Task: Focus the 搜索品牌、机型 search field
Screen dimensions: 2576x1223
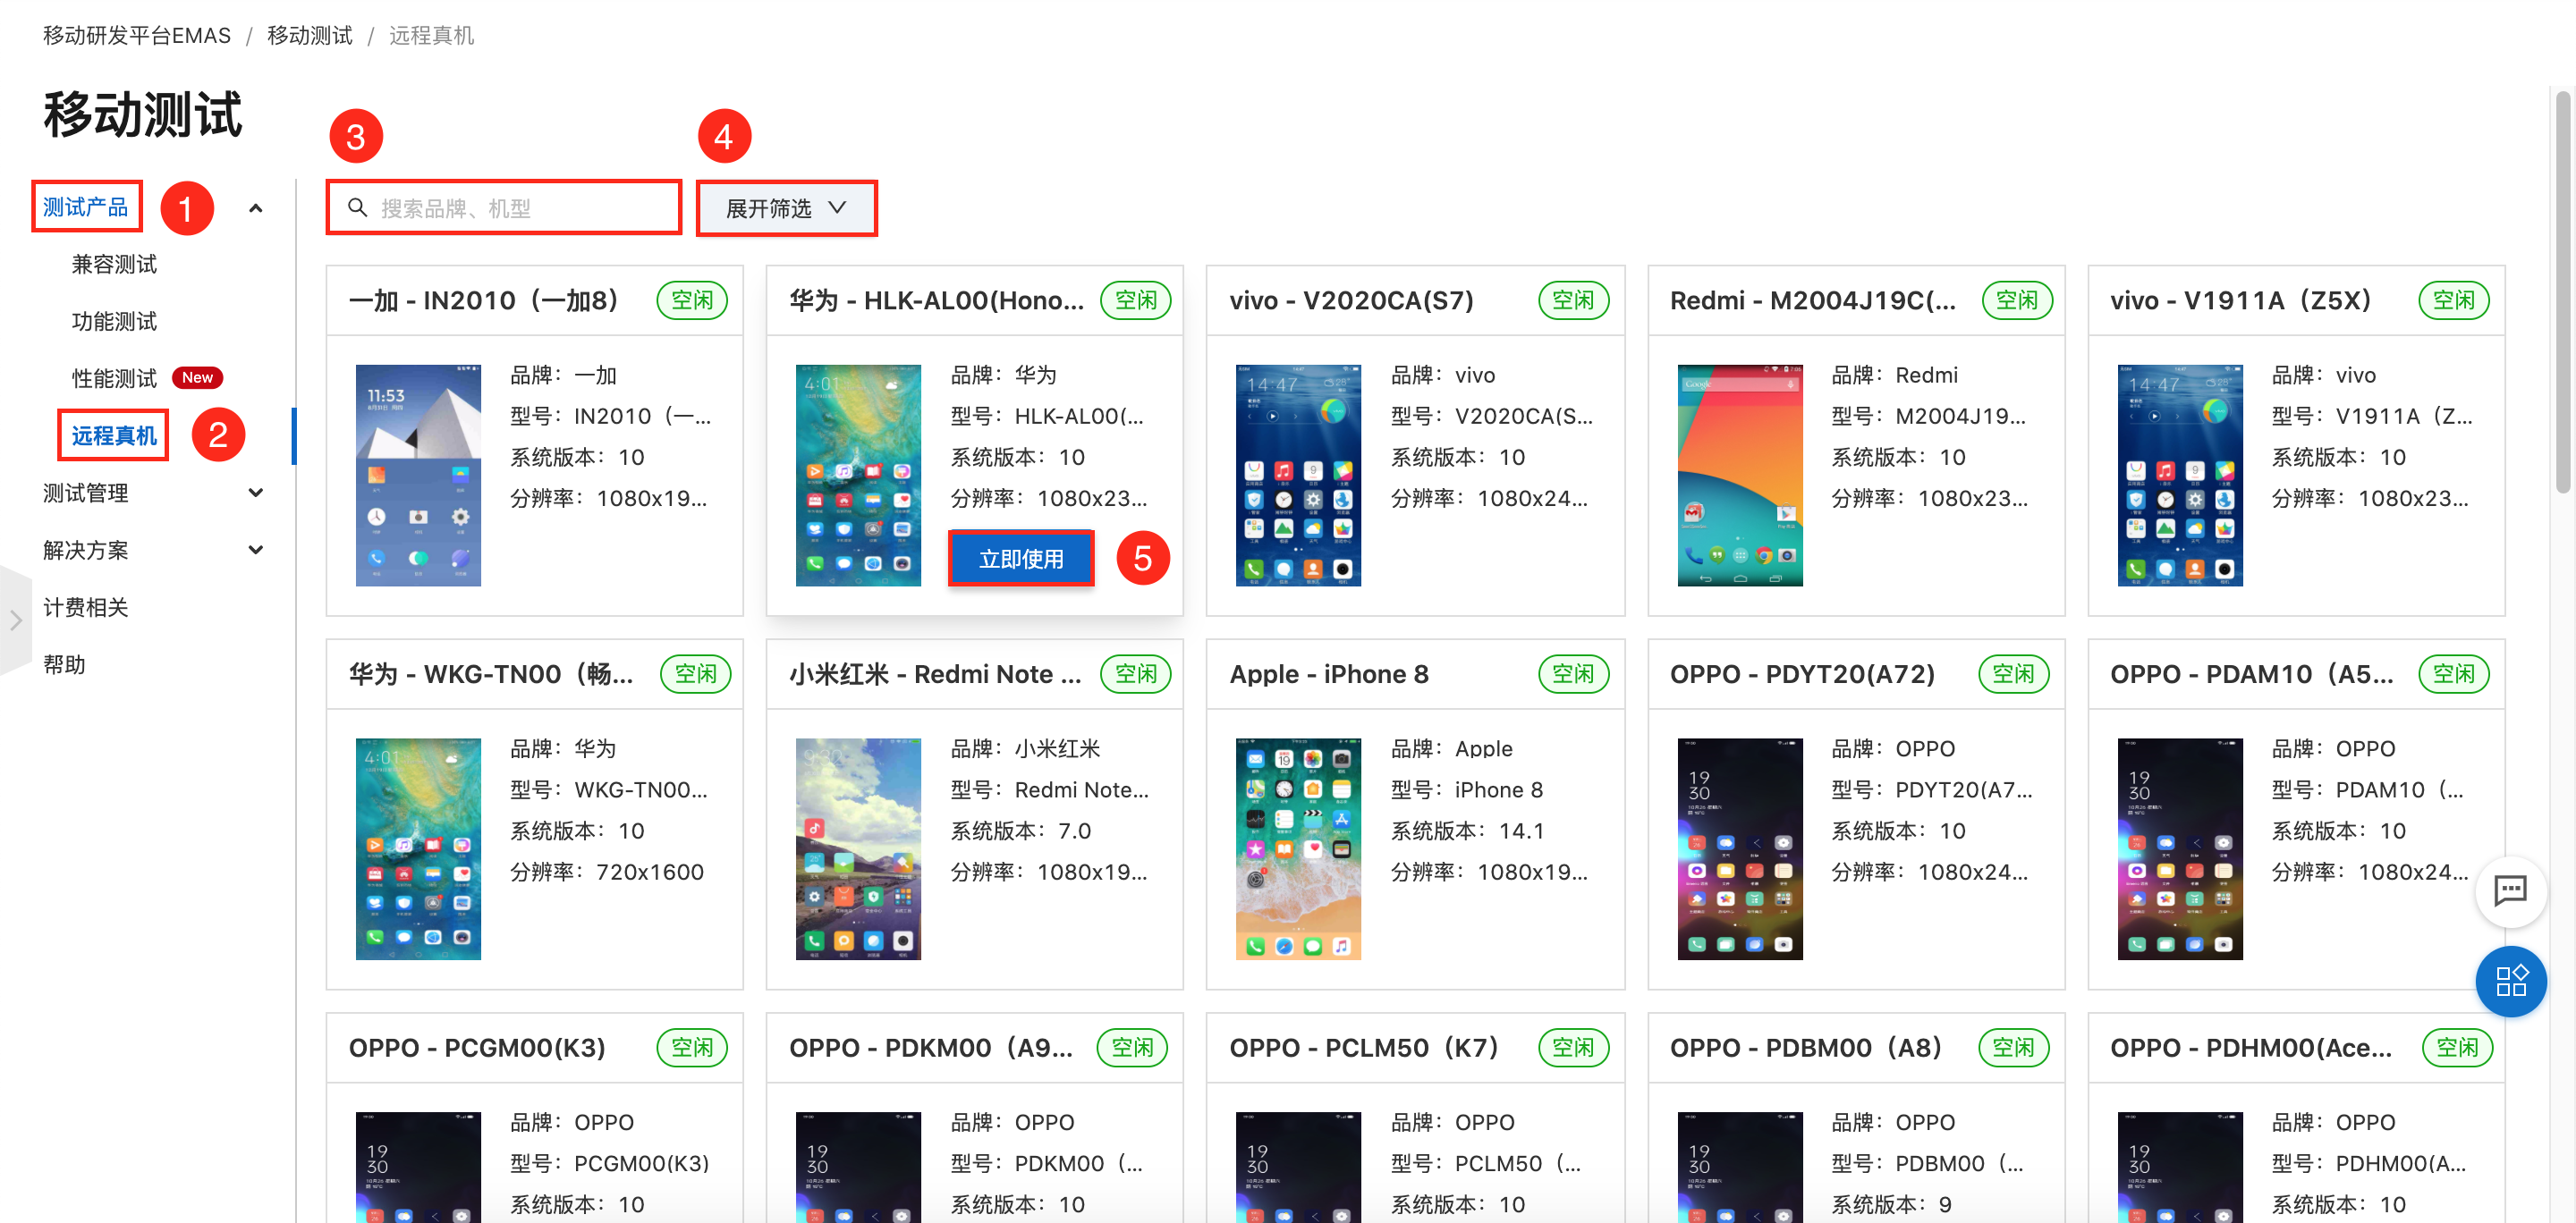Action: click(504, 207)
